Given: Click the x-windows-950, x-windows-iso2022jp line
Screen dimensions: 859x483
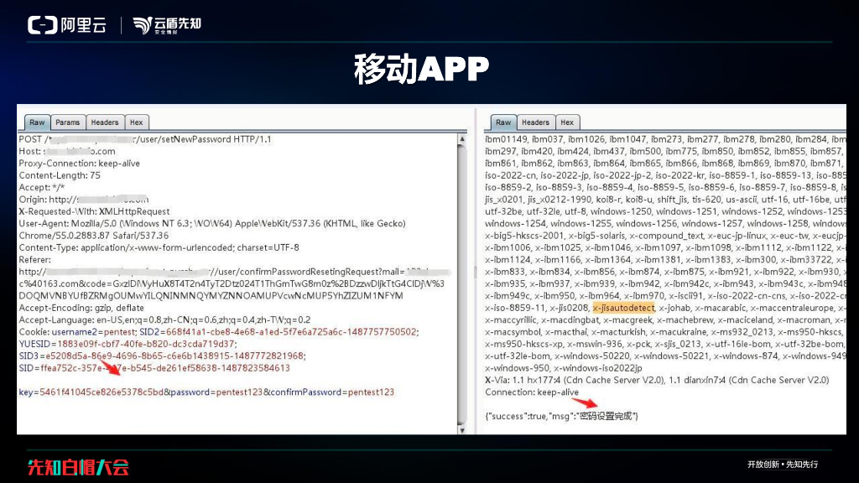Looking at the screenshot, I should point(564,368).
